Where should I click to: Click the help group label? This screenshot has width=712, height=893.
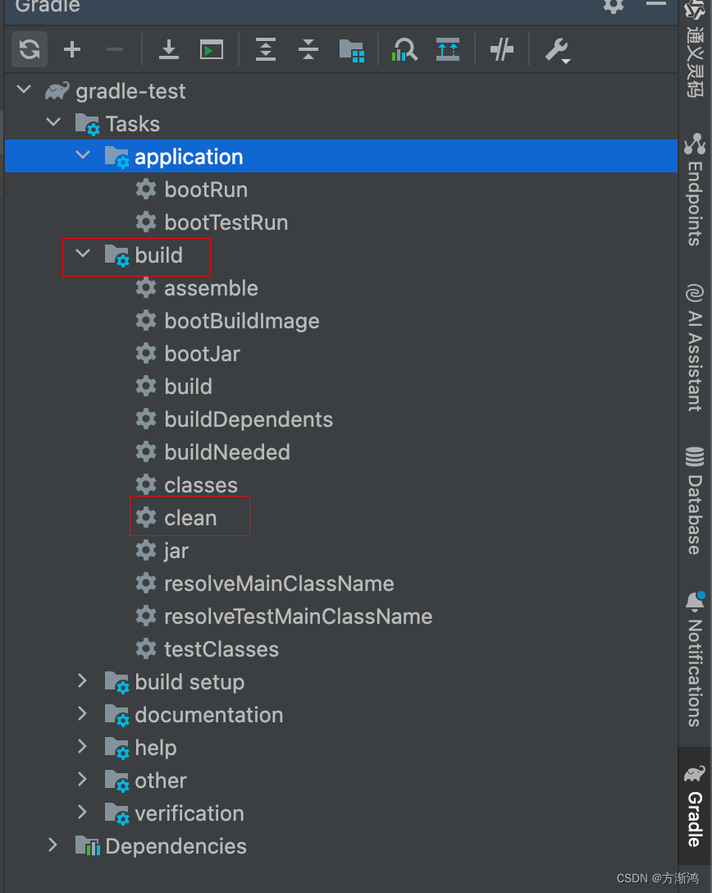[155, 748]
